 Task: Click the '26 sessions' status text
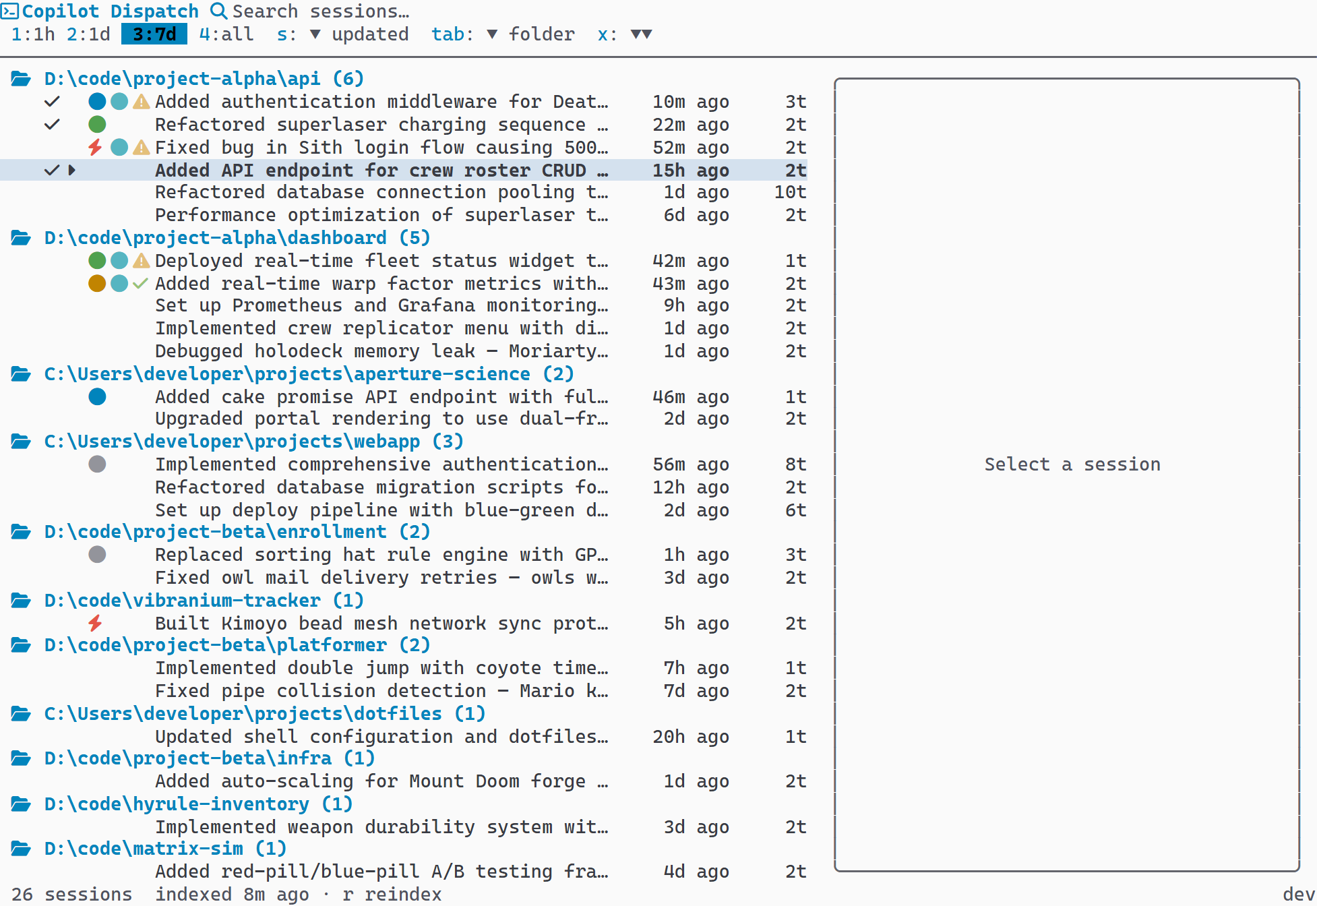click(x=71, y=895)
